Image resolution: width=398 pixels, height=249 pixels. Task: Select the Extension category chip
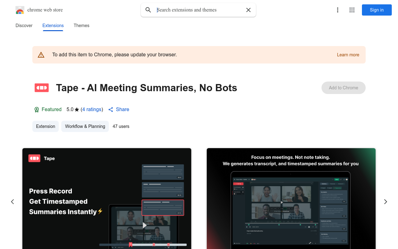point(45,126)
